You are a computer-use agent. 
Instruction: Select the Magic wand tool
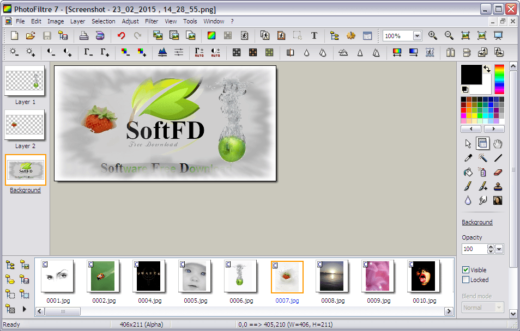(483, 158)
